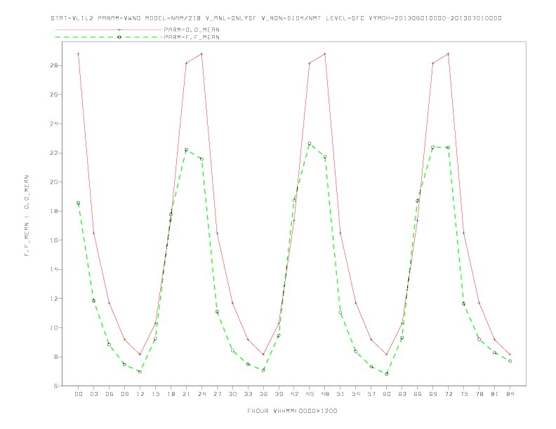Click y-axis tick label 20

(x=54, y=182)
